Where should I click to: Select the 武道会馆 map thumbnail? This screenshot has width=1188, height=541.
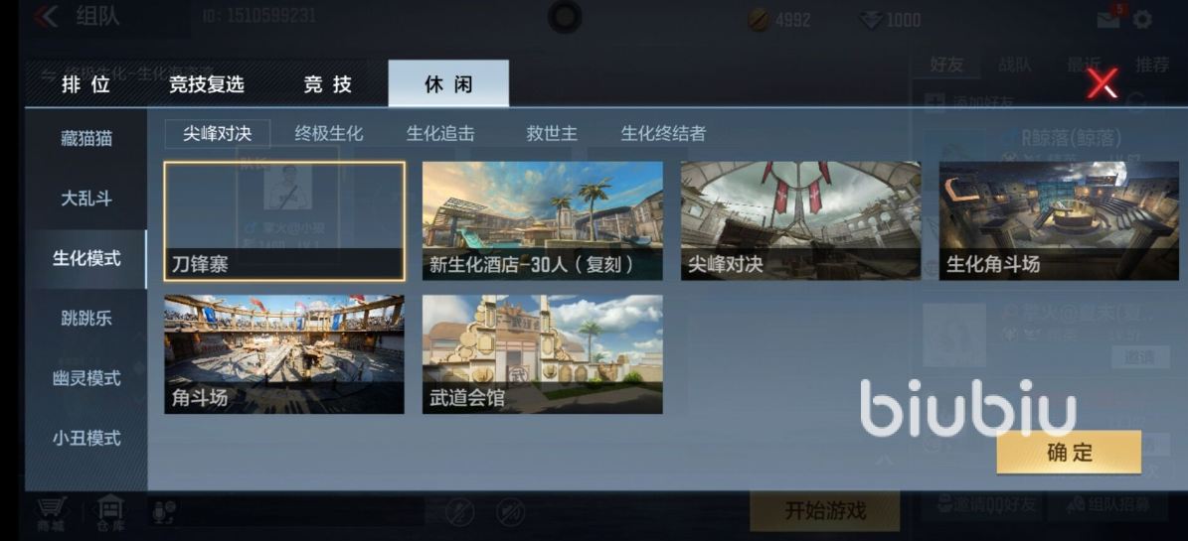coord(543,354)
